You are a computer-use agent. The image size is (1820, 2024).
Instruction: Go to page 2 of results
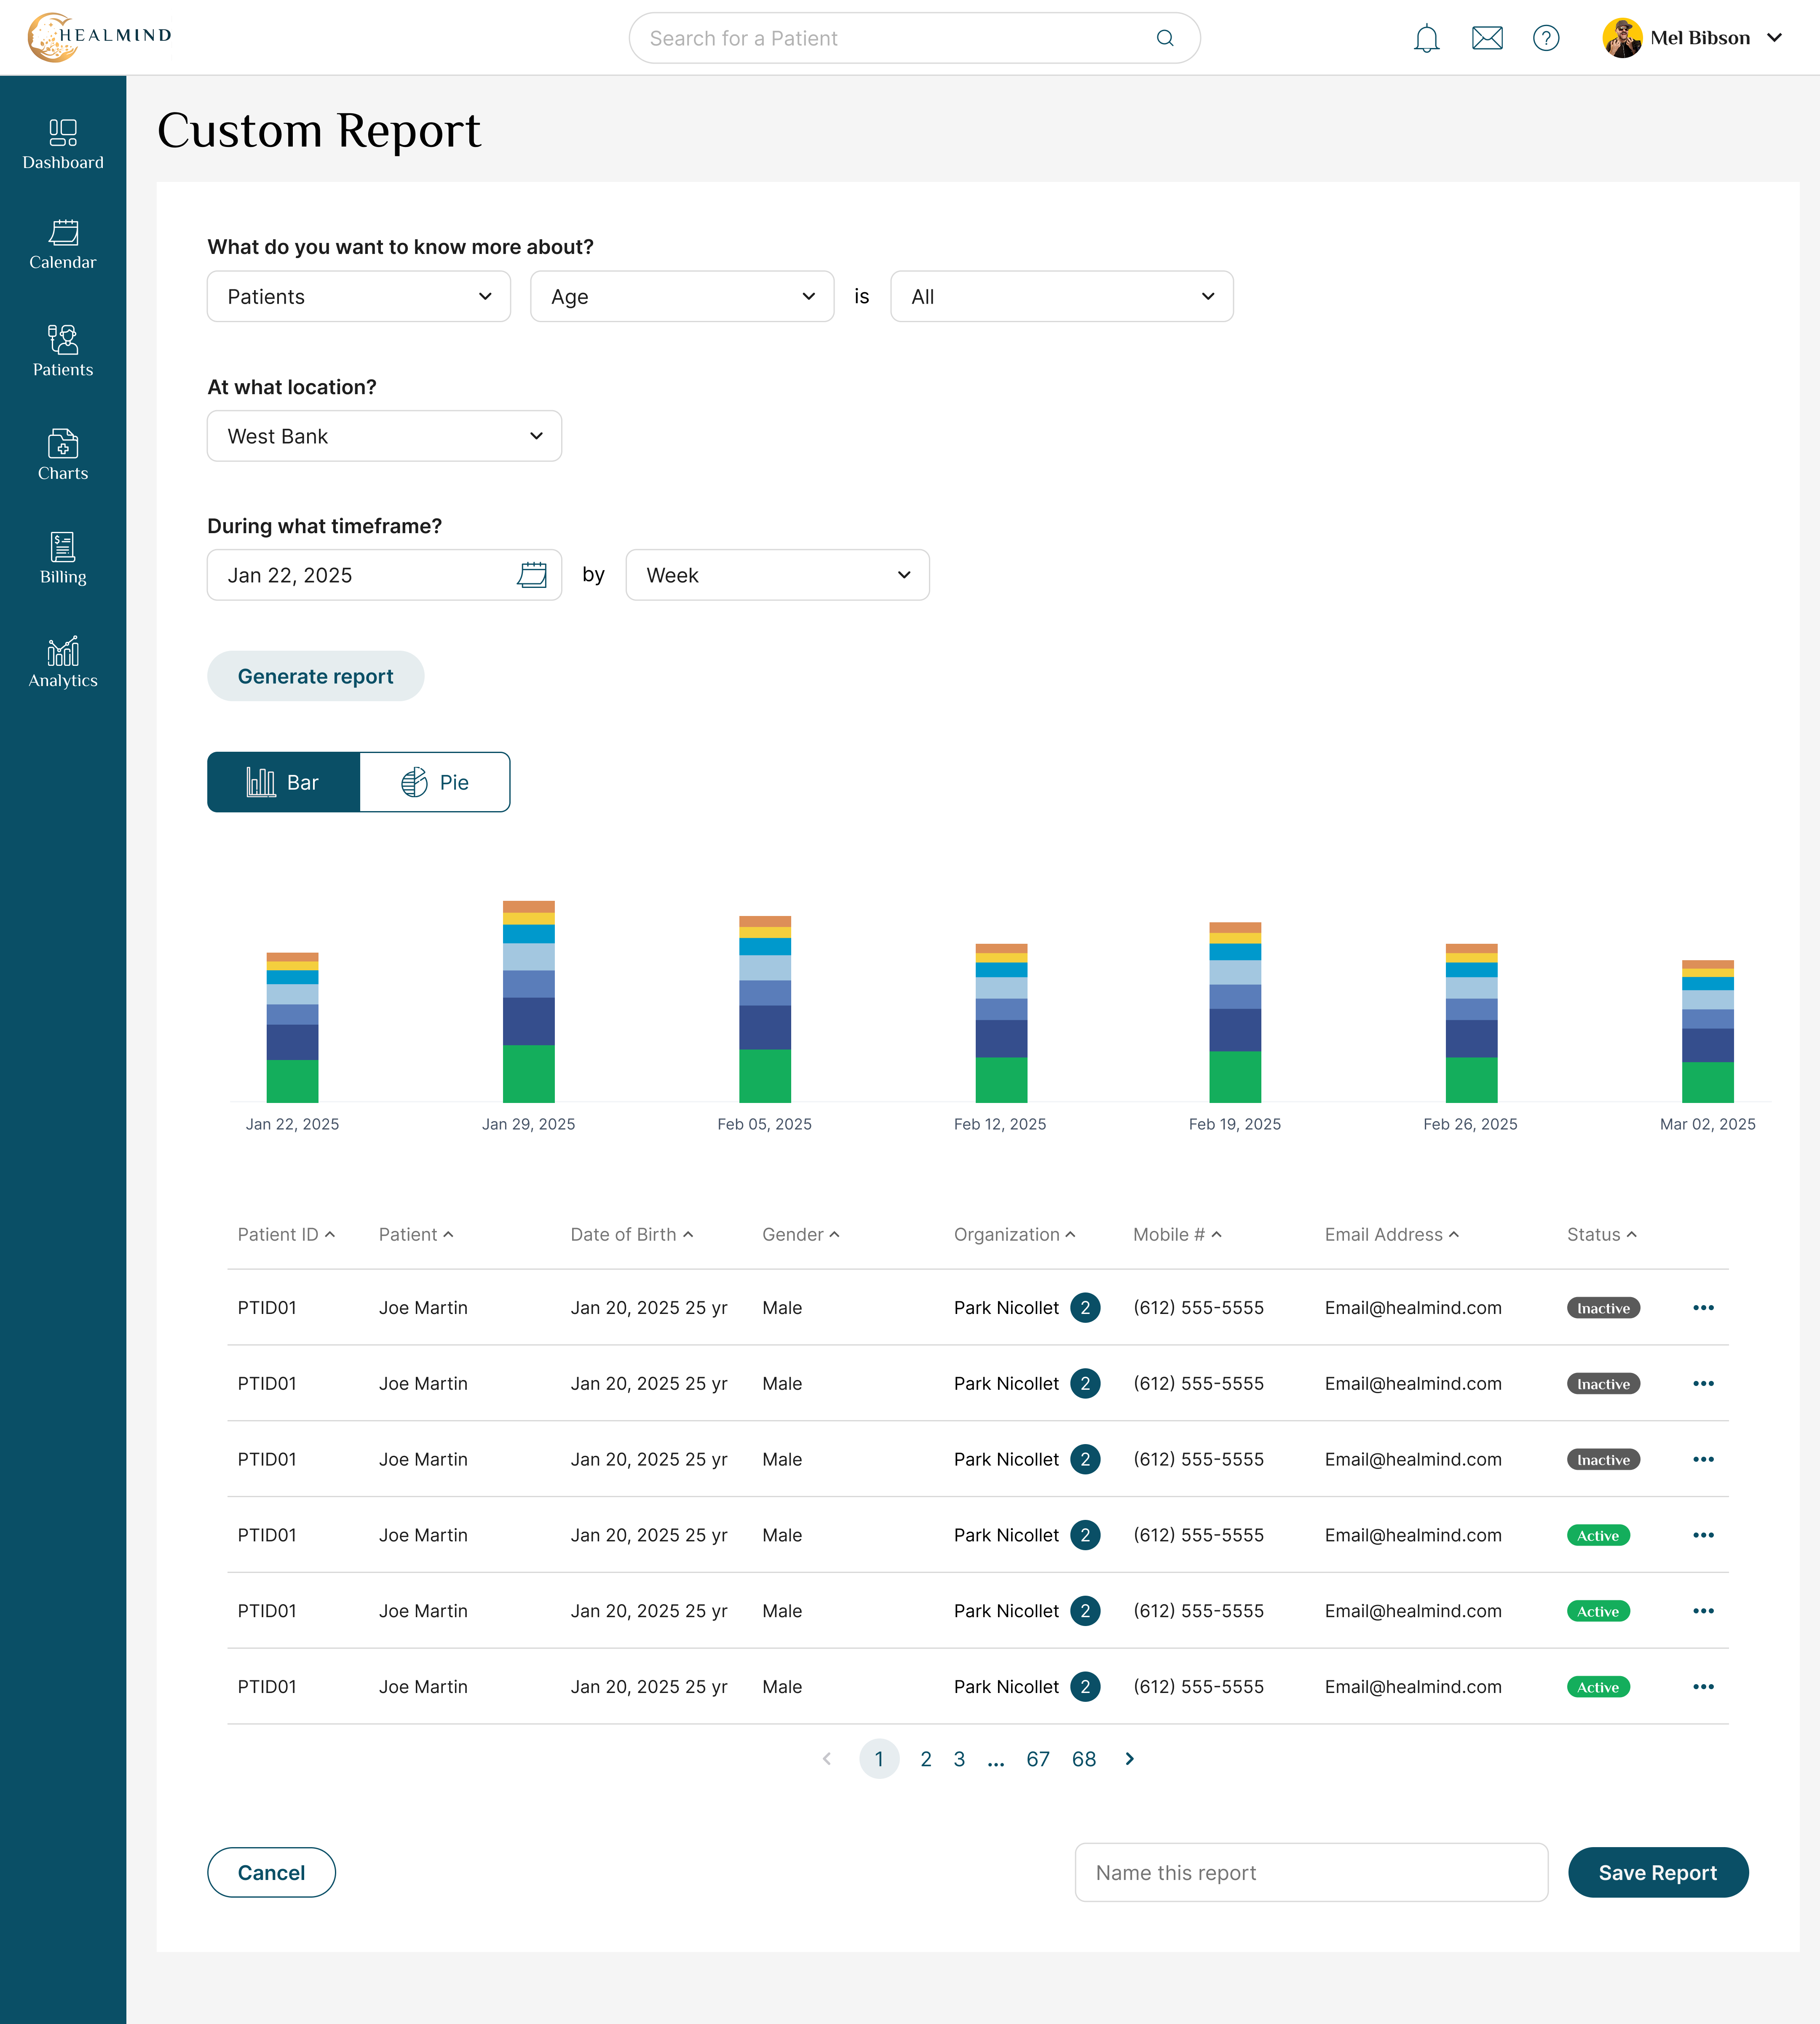[x=926, y=1759]
